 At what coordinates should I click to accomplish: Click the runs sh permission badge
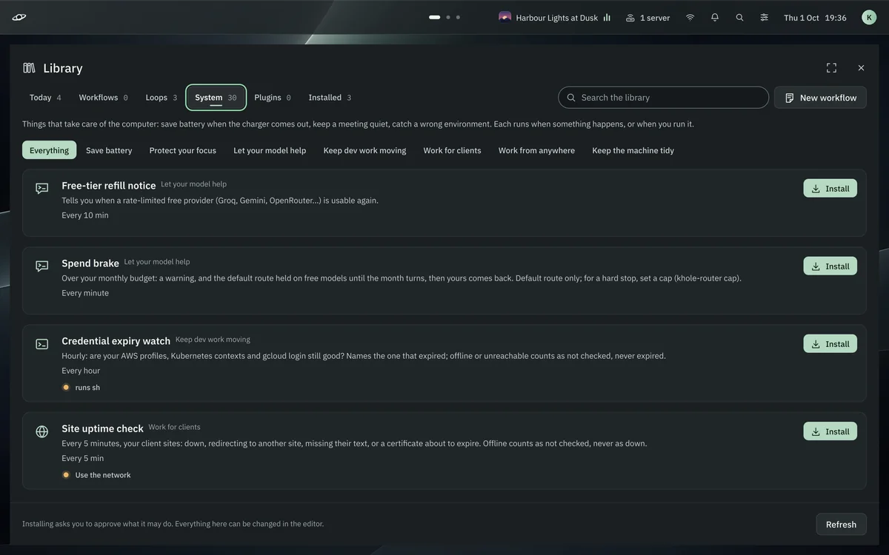point(81,387)
